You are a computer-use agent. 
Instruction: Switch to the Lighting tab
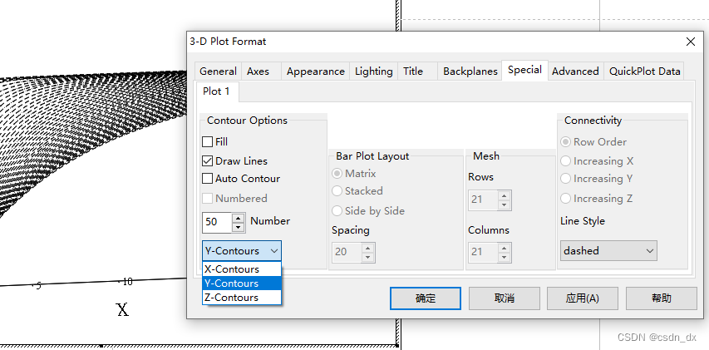(373, 71)
